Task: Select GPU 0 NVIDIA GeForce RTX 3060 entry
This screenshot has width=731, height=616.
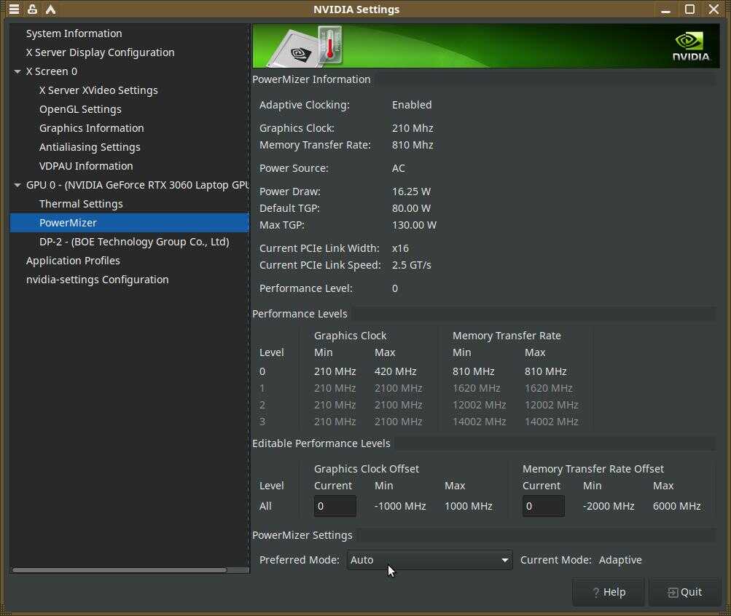Action: point(138,186)
